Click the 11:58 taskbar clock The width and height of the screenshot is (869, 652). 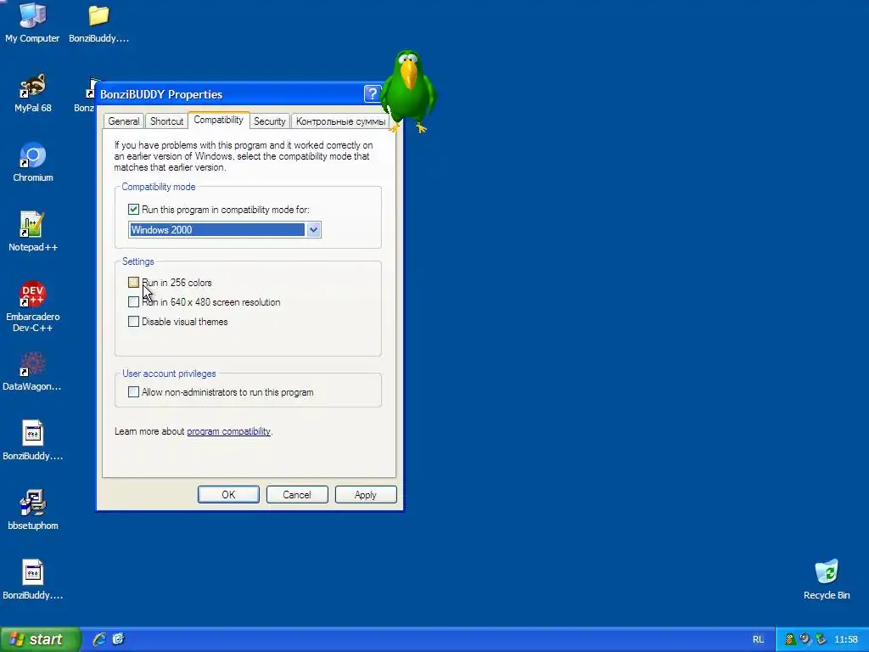point(846,639)
